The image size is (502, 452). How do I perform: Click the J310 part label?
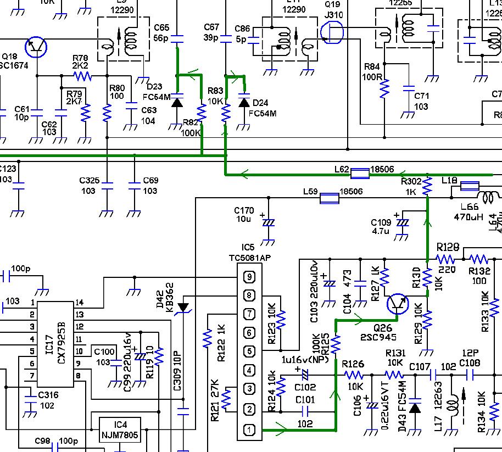333,15
